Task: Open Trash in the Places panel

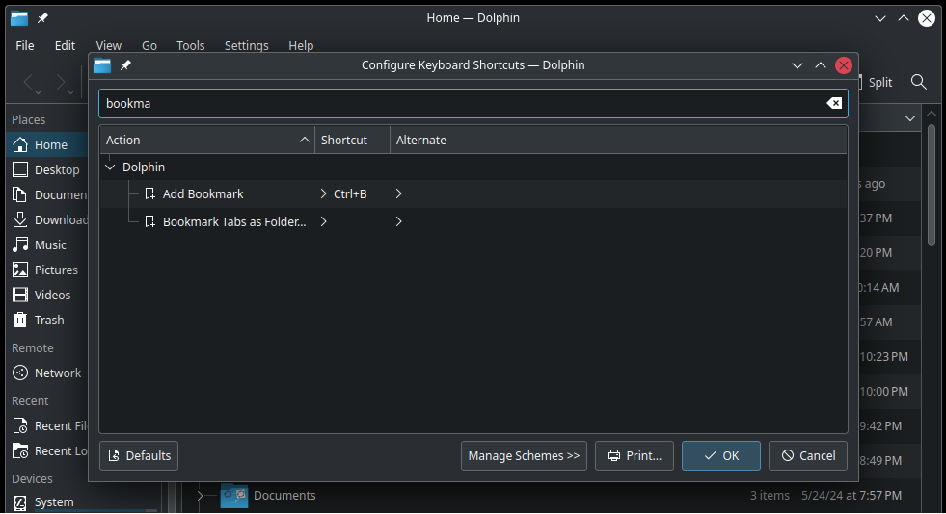Action: pyautogui.click(x=47, y=320)
